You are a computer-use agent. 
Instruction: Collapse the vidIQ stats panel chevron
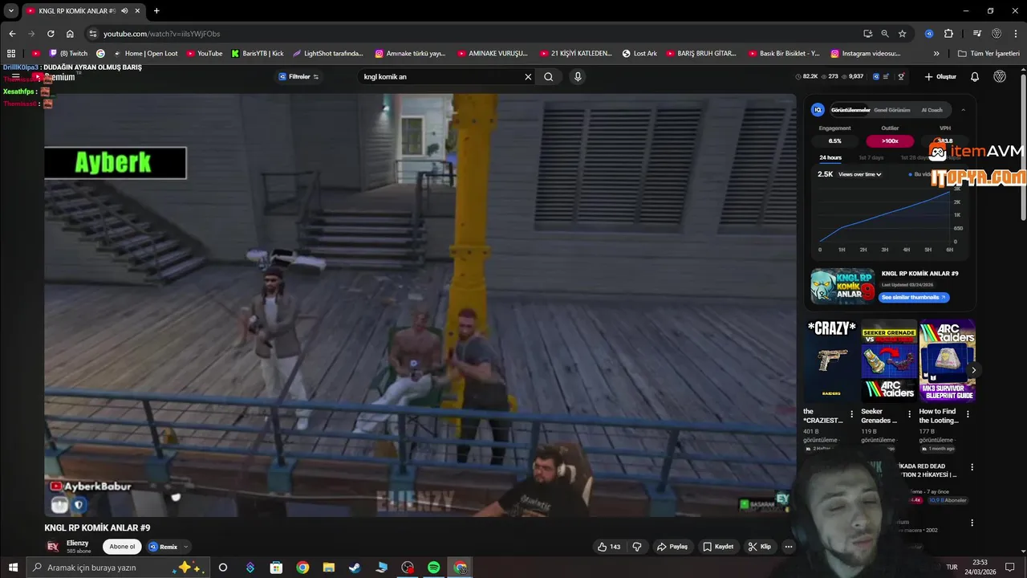click(x=963, y=110)
